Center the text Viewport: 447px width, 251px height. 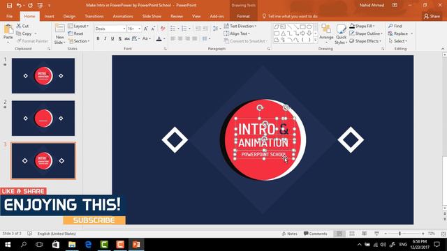point(180,39)
